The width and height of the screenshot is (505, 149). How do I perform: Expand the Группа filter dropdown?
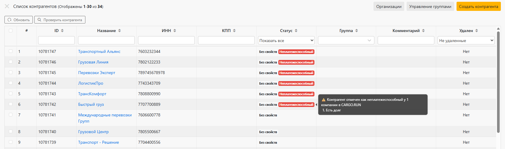pyautogui.click(x=346, y=41)
